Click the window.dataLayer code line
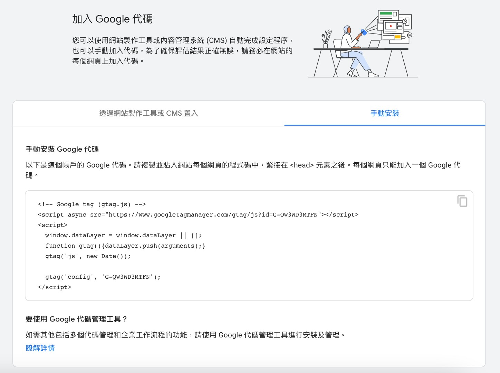The image size is (500, 373). point(123,236)
